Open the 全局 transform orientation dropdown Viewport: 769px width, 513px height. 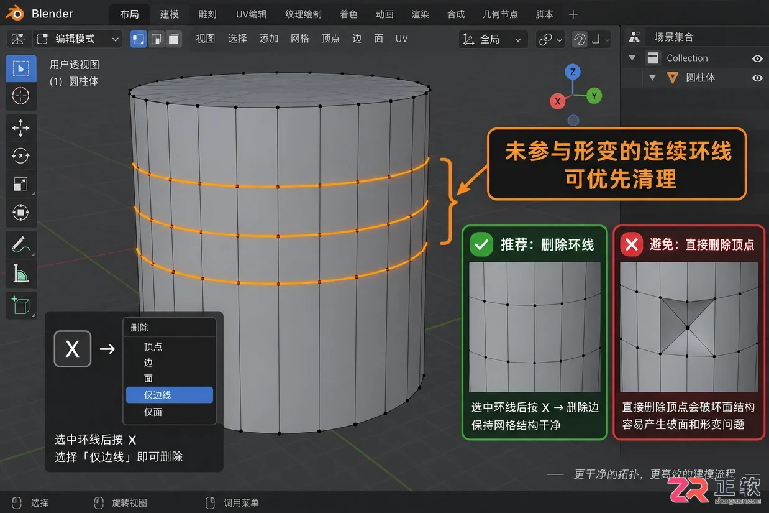tap(493, 39)
